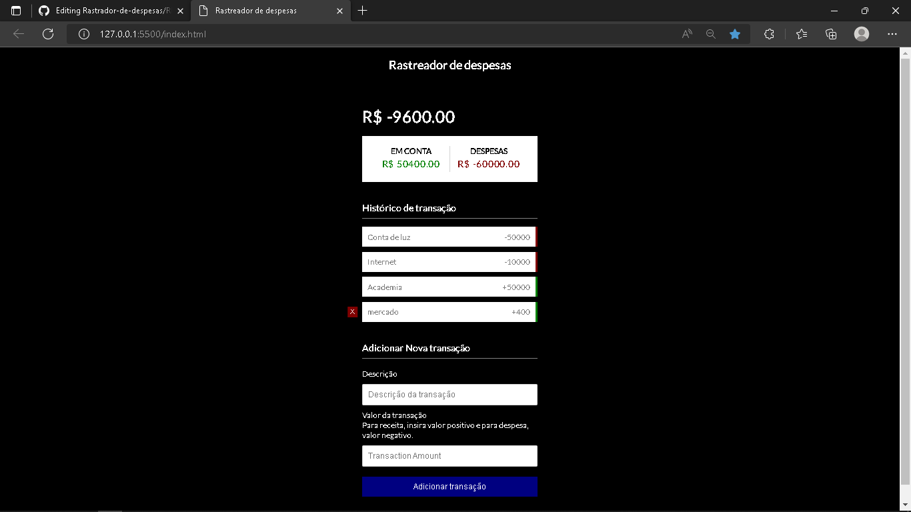The image size is (911, 512).
Task: Click the back navigation arrow
Action: (18, 33)
